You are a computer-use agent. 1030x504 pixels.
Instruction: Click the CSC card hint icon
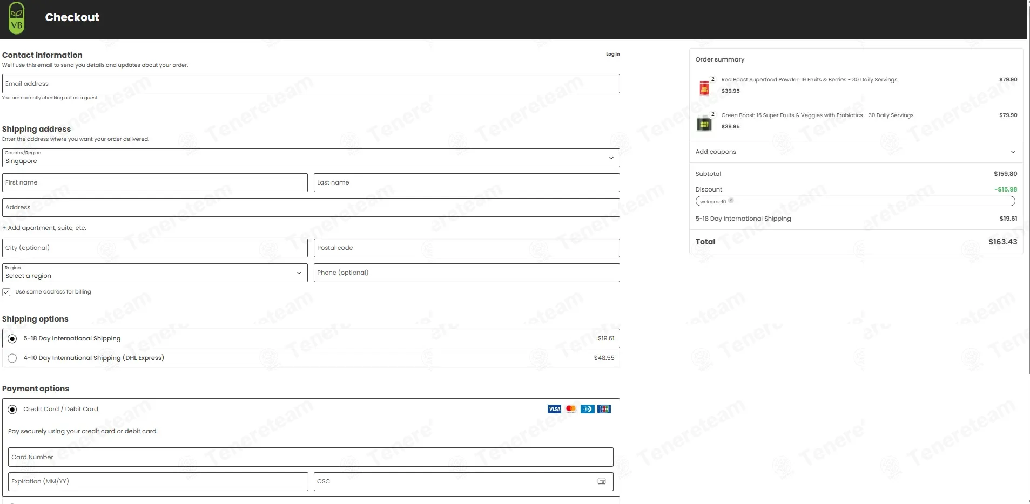pyautogui.click(x=602, y=481)
